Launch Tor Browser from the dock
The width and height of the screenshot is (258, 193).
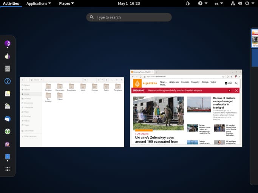(x=8, y=56)
